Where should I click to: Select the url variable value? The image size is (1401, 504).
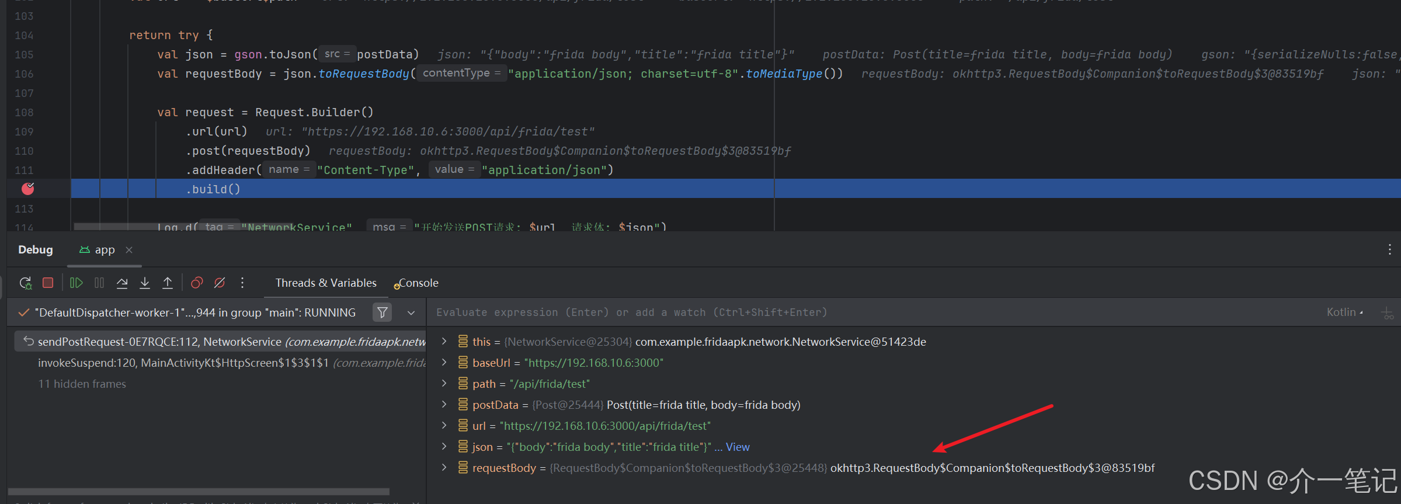pos(605,426)
